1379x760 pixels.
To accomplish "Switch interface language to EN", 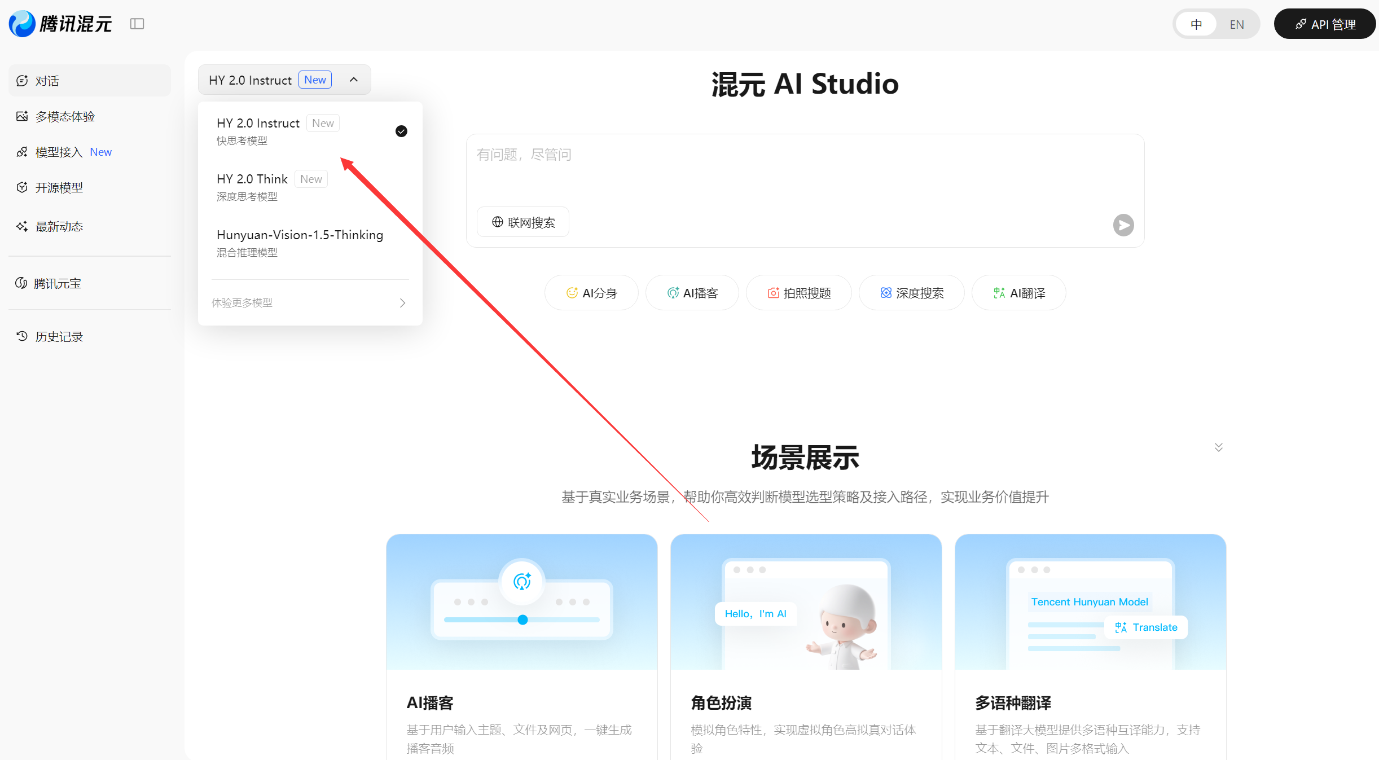I will [1237, 24].
